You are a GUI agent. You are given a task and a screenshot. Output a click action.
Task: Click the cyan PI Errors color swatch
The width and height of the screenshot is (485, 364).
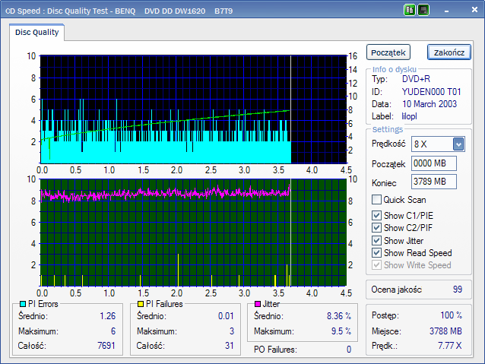23,304
